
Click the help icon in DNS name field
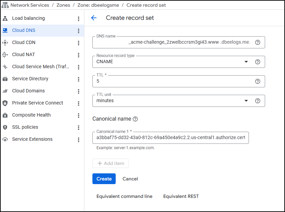(x=258, y=42)
